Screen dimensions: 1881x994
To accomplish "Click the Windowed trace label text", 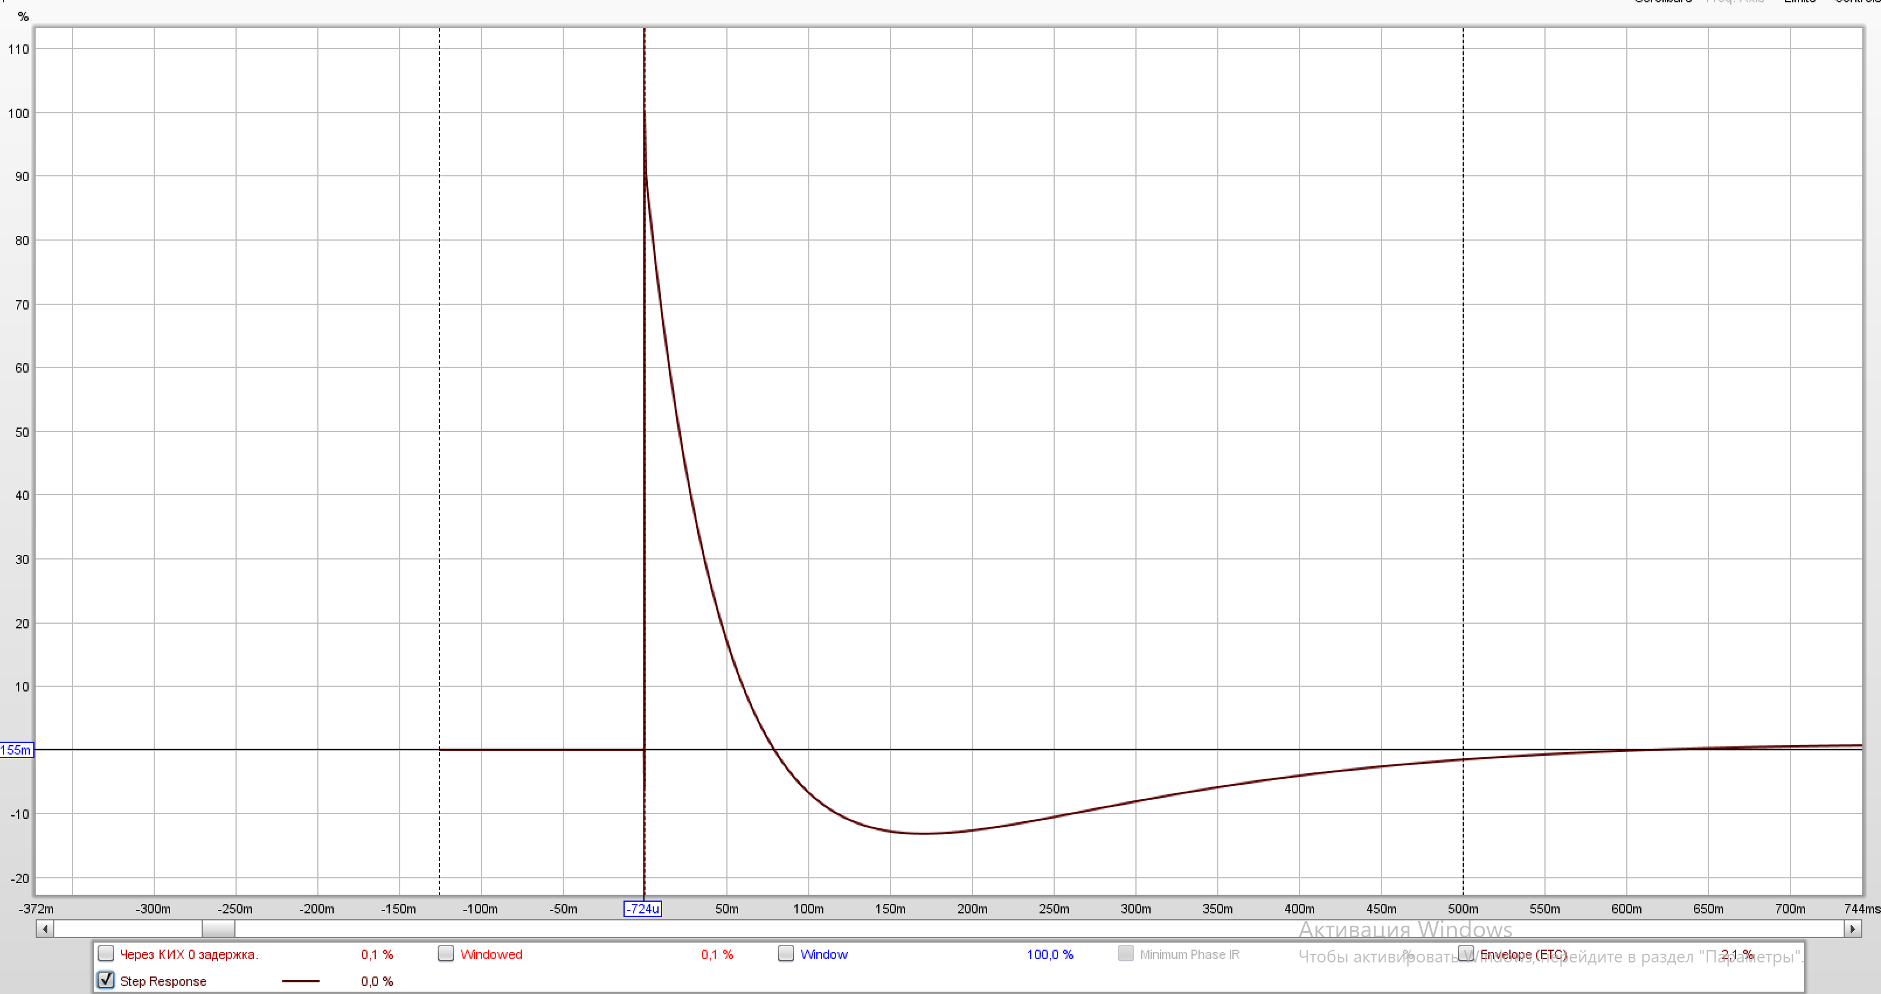I will point(491,954).
